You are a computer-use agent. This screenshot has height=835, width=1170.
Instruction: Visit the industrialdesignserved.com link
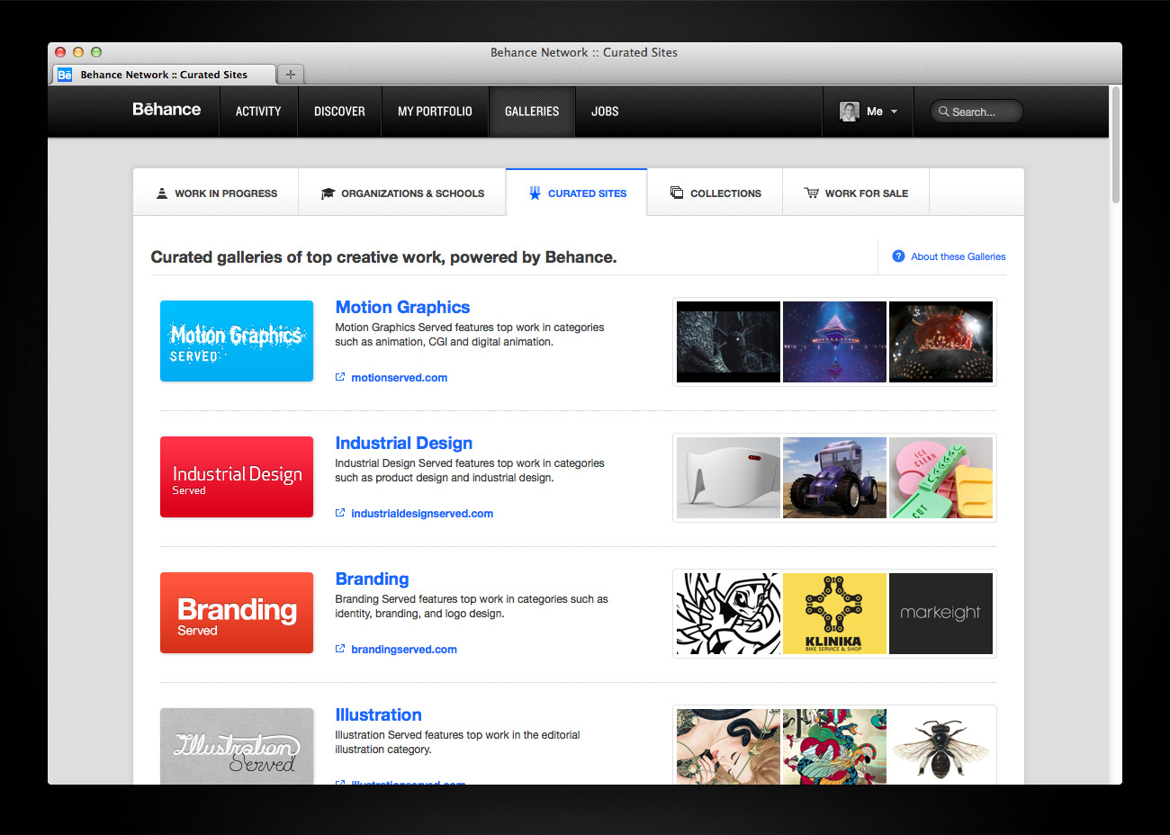422,514
